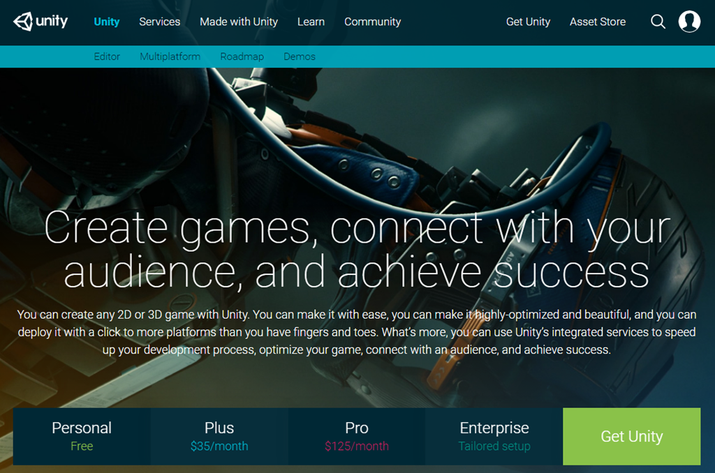Go to Made with Unity
715x473 pixels.
pyautogui.click(x=239, y=22)
